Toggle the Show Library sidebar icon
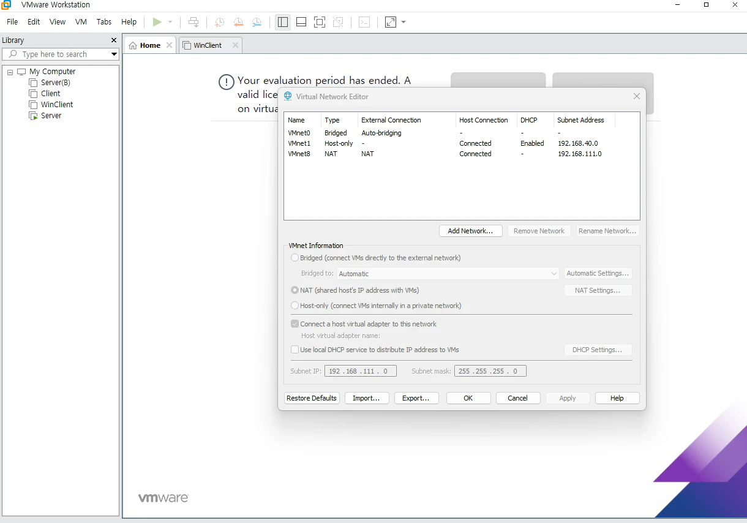The image size is (747, 523). tap(282, 22)
